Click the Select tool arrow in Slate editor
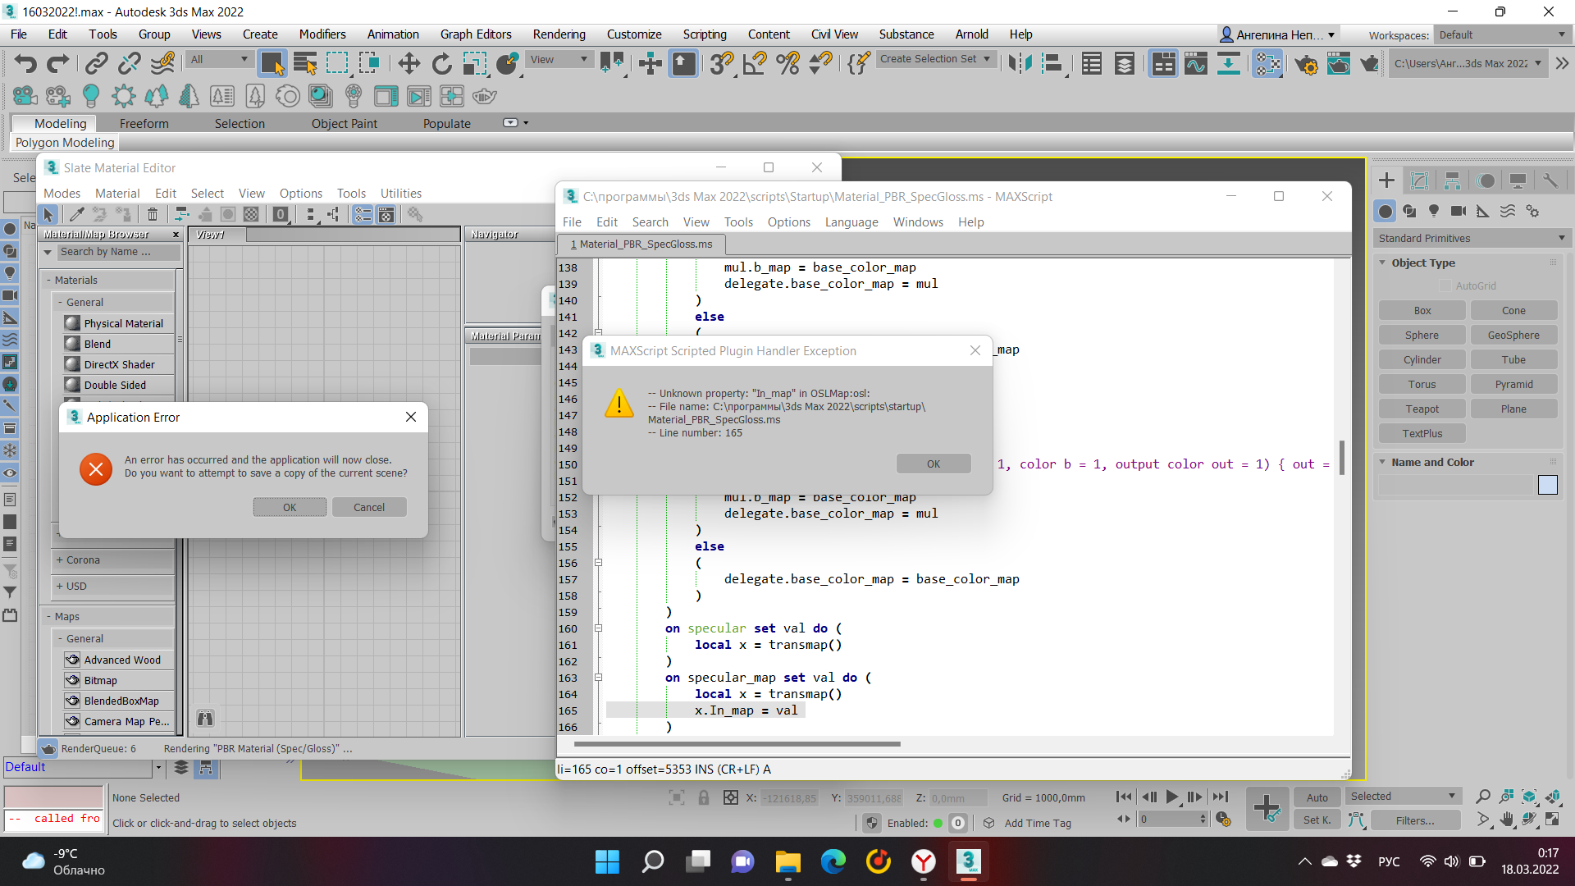Viewport: 1575px width, 886px height. click(x=48, y=214)
